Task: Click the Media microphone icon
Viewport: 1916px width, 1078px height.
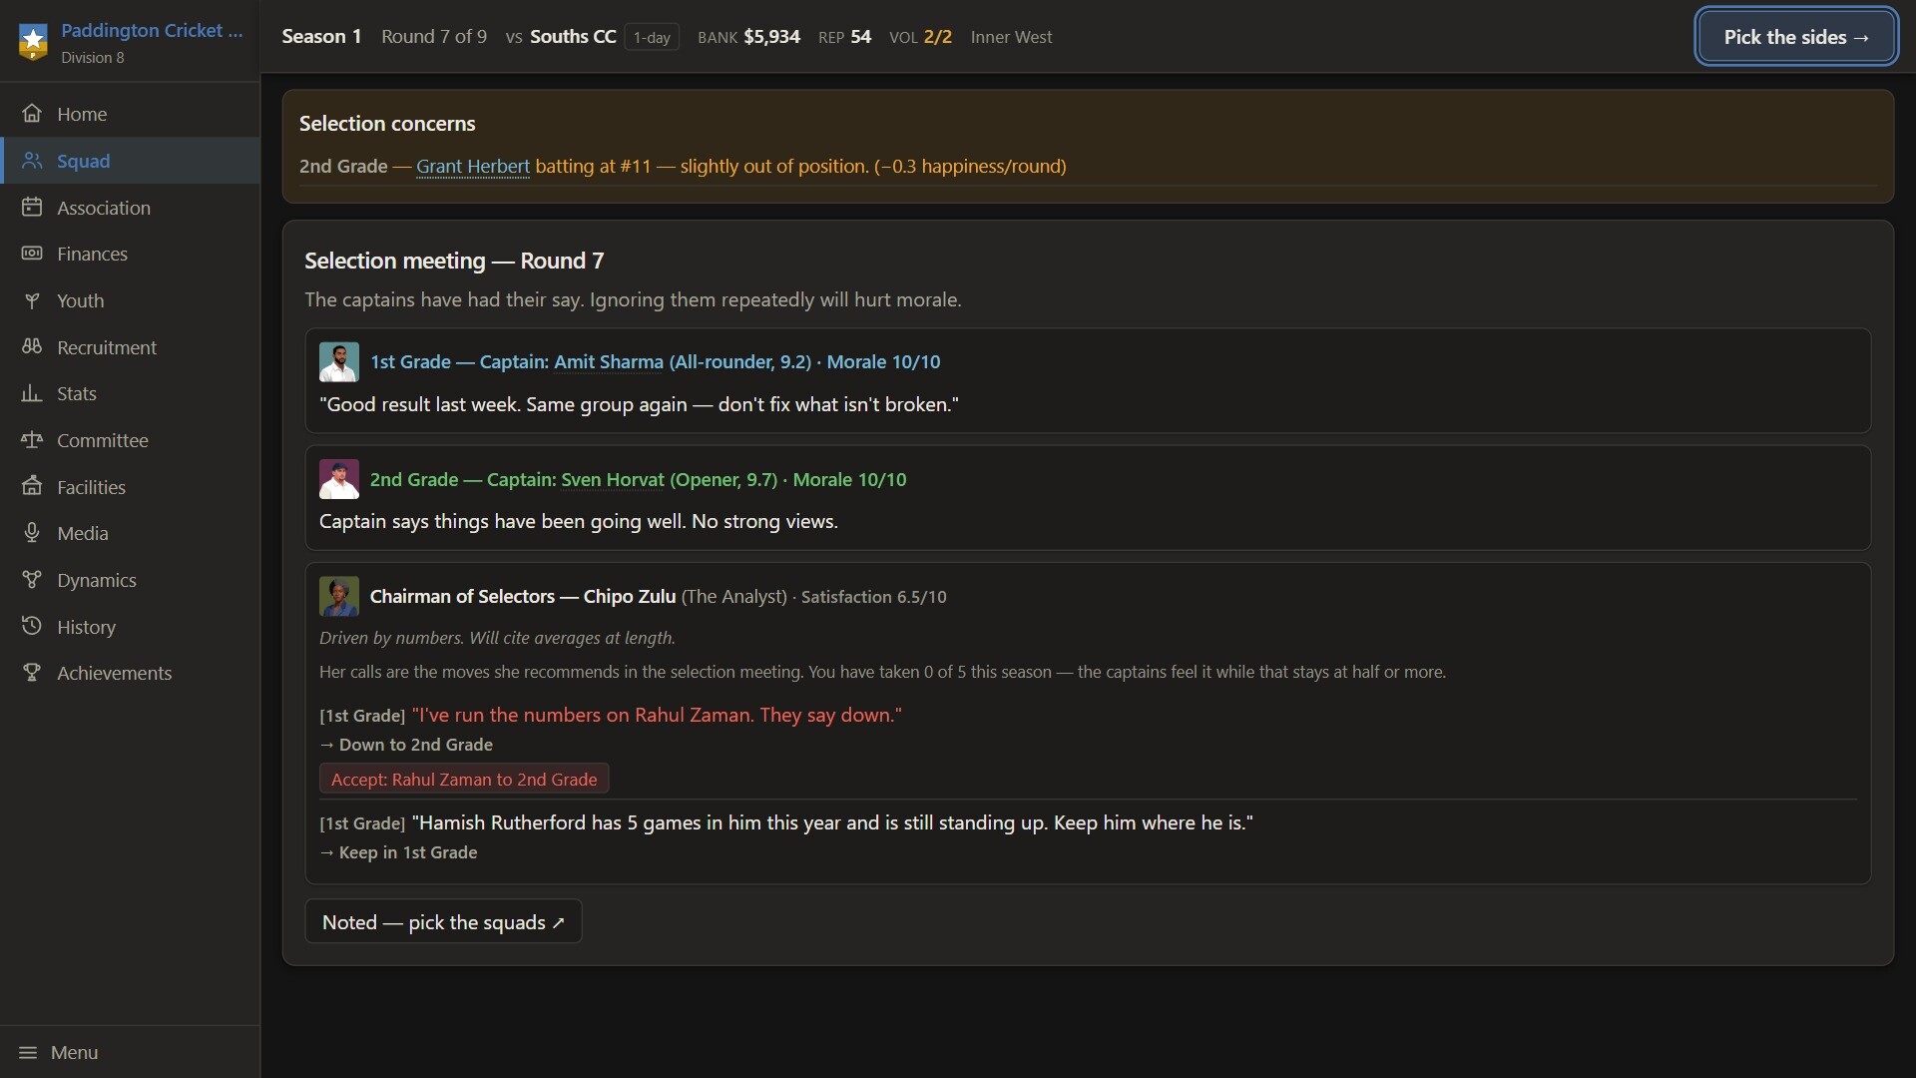Action: pyautogui.click(x=32, y=533)
